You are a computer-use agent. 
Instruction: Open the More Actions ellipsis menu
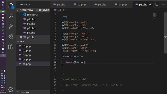[163, 4]
